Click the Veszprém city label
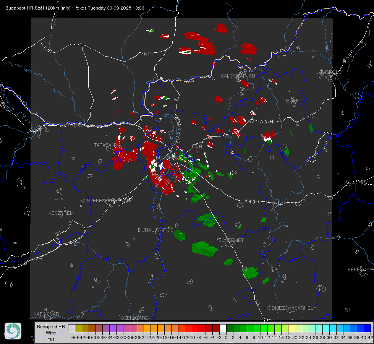Viewport: 374px width, 344px height. click(61, 213)
